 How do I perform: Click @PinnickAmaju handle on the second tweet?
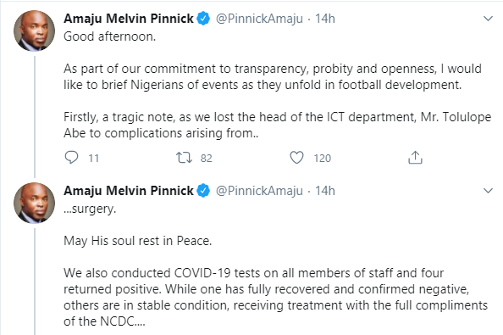259,191
